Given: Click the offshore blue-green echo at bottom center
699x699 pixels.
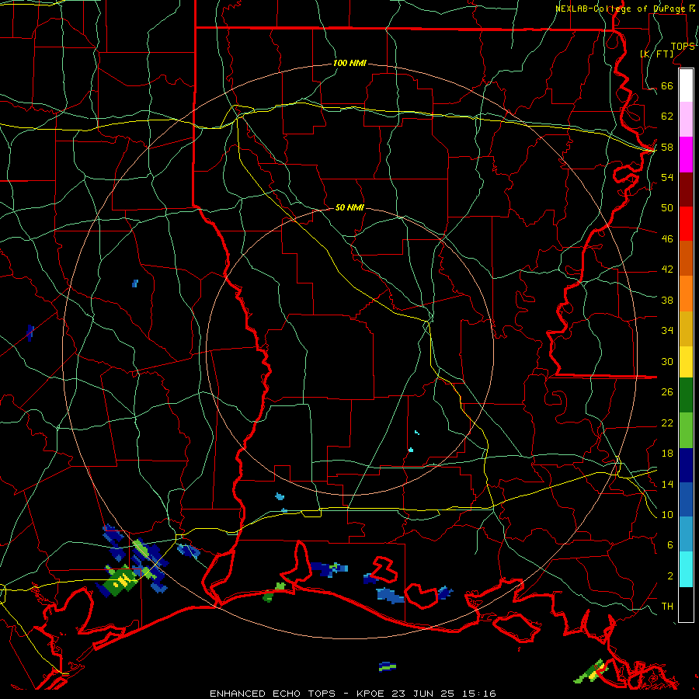Looking at the screenshot, I should 388,666.
